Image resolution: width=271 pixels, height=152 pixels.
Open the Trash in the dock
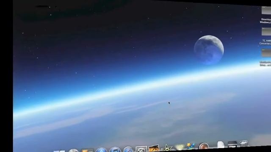[244, 144]
